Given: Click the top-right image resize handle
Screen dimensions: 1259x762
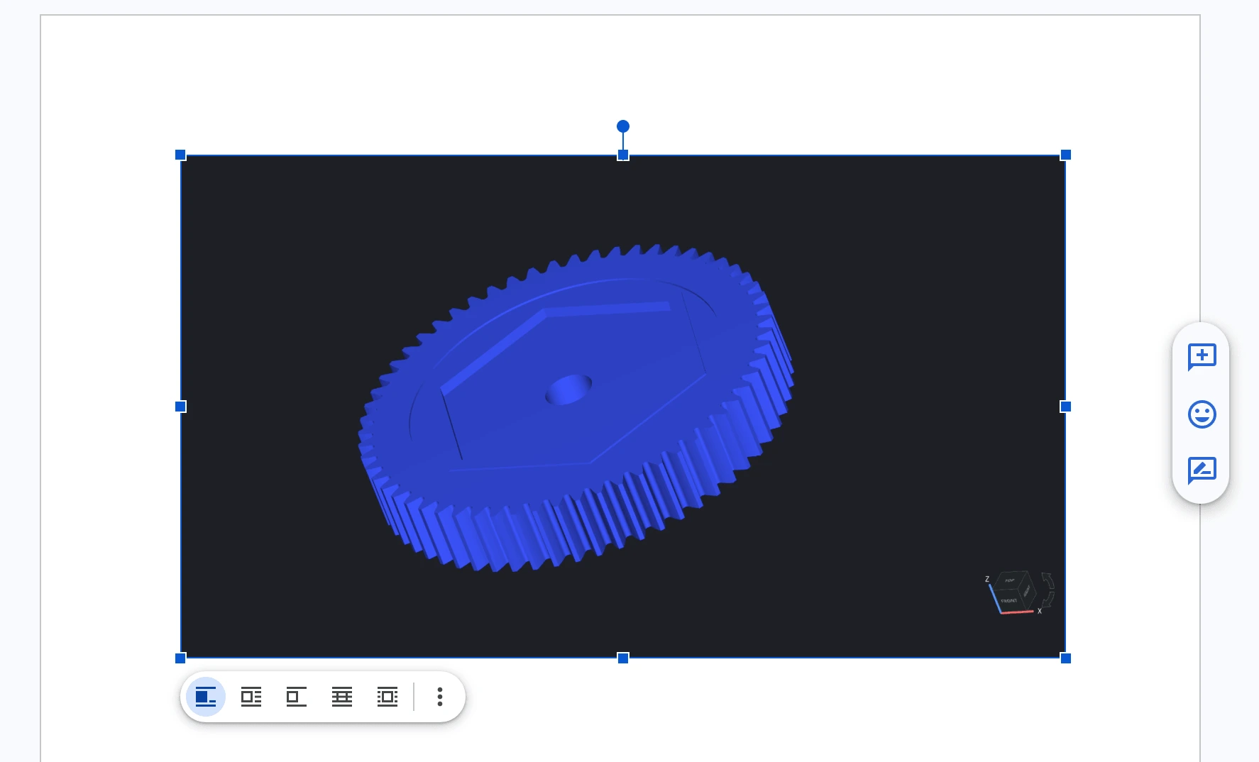Looking at the screenshot, I should click(1065, 155).
